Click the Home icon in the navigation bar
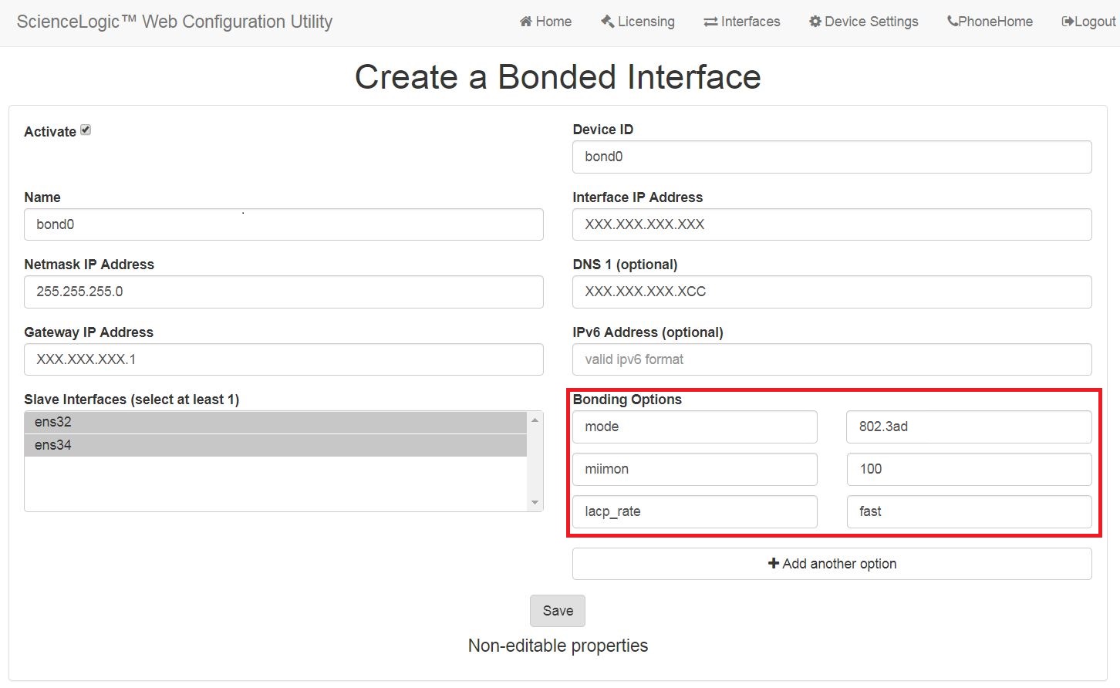The width and height of the screenshot is (1120, 688). 525,22
